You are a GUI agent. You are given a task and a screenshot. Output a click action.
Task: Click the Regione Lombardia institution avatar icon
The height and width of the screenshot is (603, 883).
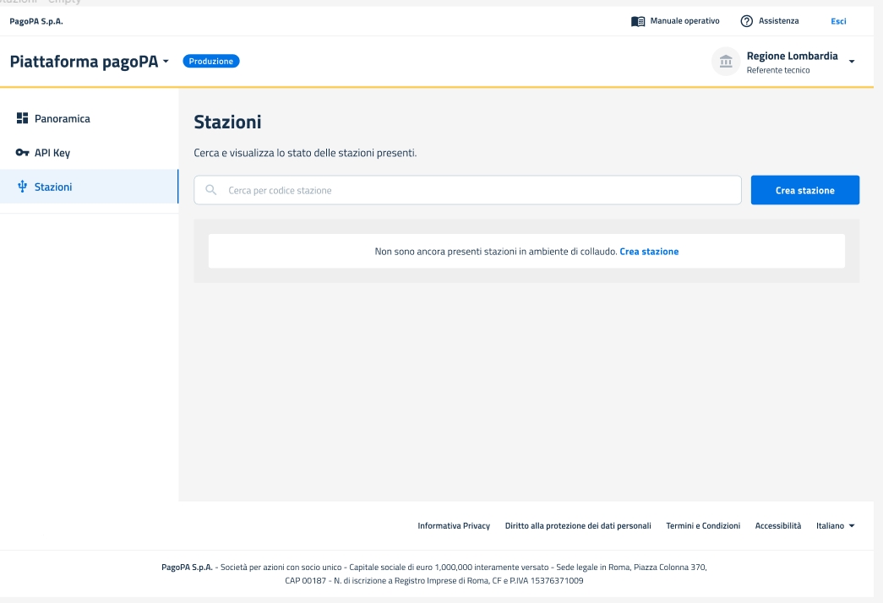pos(725,62)
